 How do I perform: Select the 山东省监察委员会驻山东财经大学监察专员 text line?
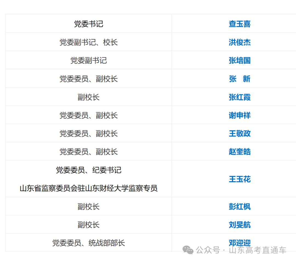[89, 188]
